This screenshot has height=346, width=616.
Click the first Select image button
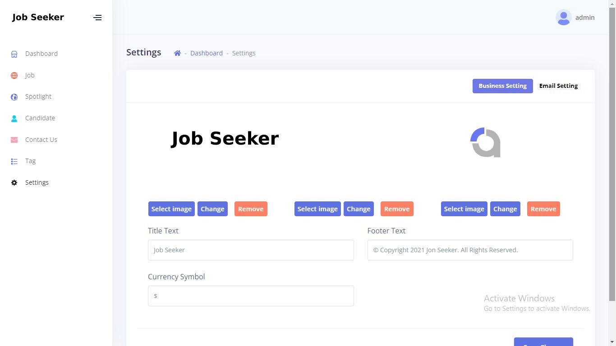click(171, 209)
